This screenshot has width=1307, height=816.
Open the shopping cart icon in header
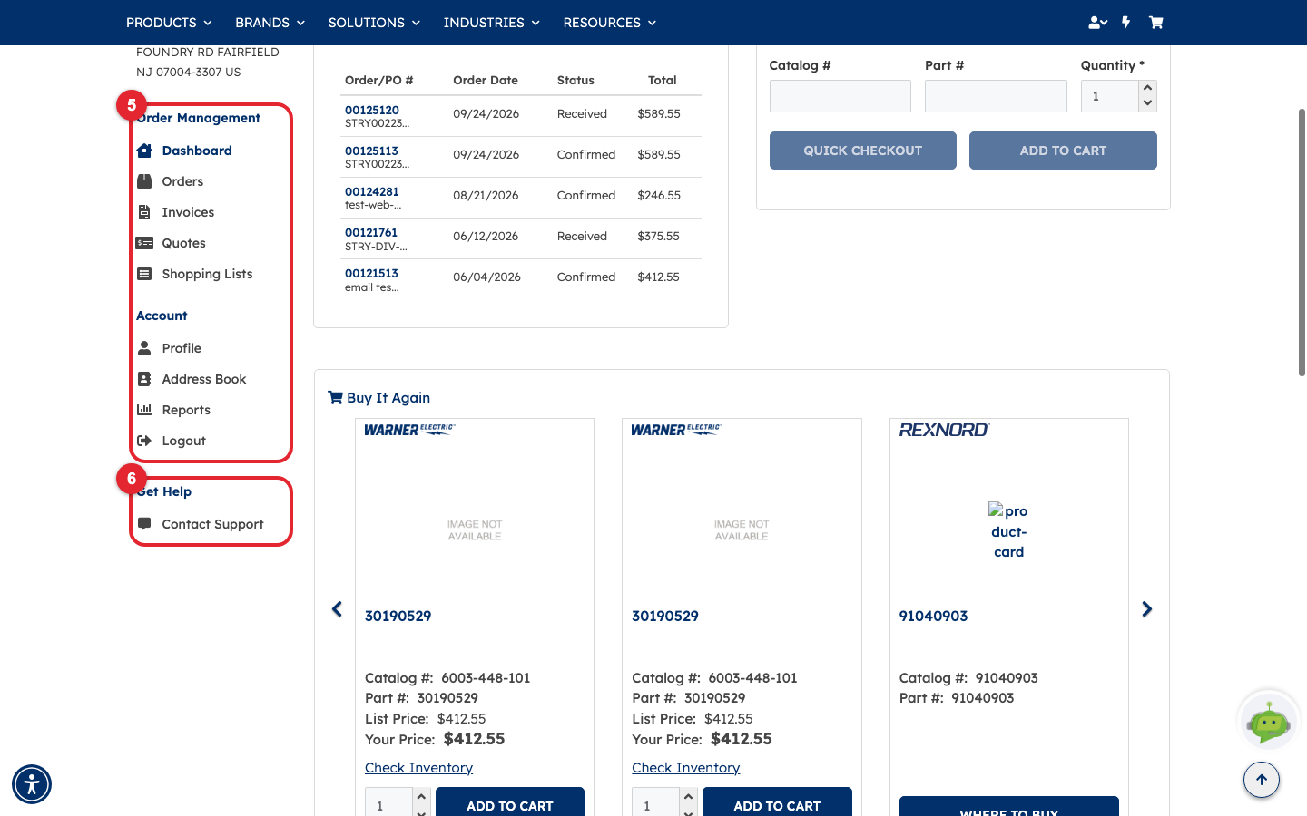(1155, 23)
